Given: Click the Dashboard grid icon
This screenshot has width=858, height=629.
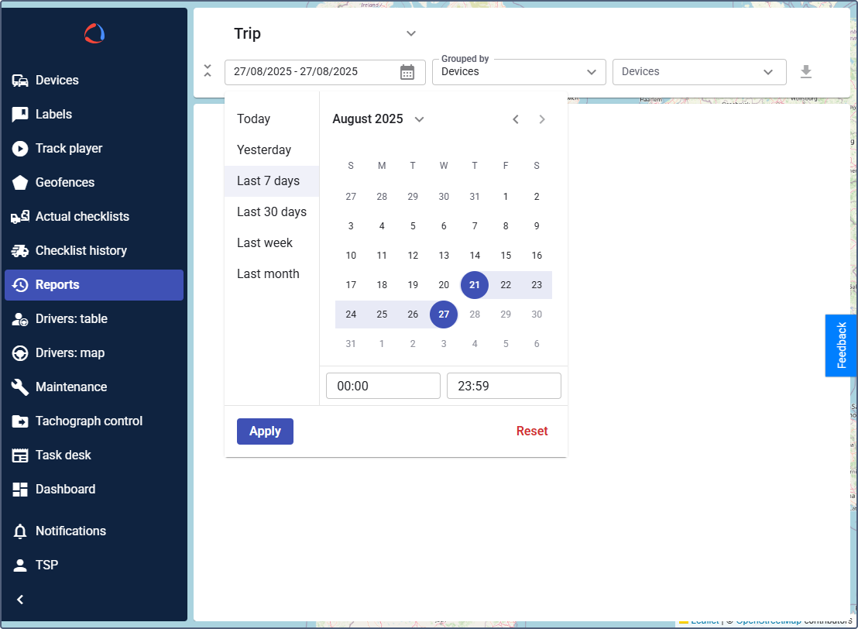Looking at the screenshot, I should (20, 490).
